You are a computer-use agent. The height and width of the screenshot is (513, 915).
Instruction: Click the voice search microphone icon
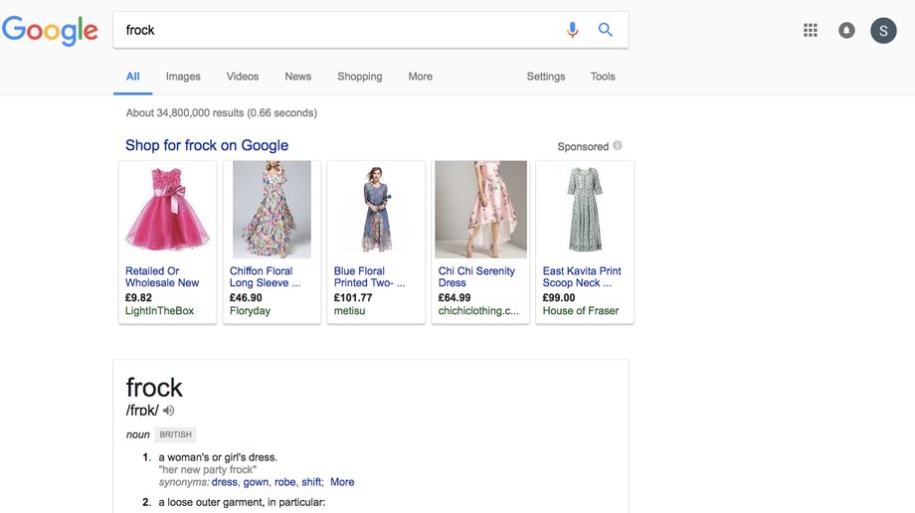(x=573, y=30)
